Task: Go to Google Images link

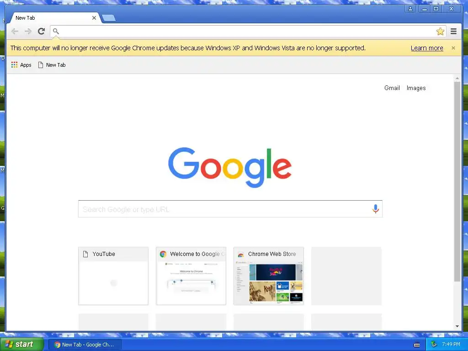Action: click(x=416, y=88)
